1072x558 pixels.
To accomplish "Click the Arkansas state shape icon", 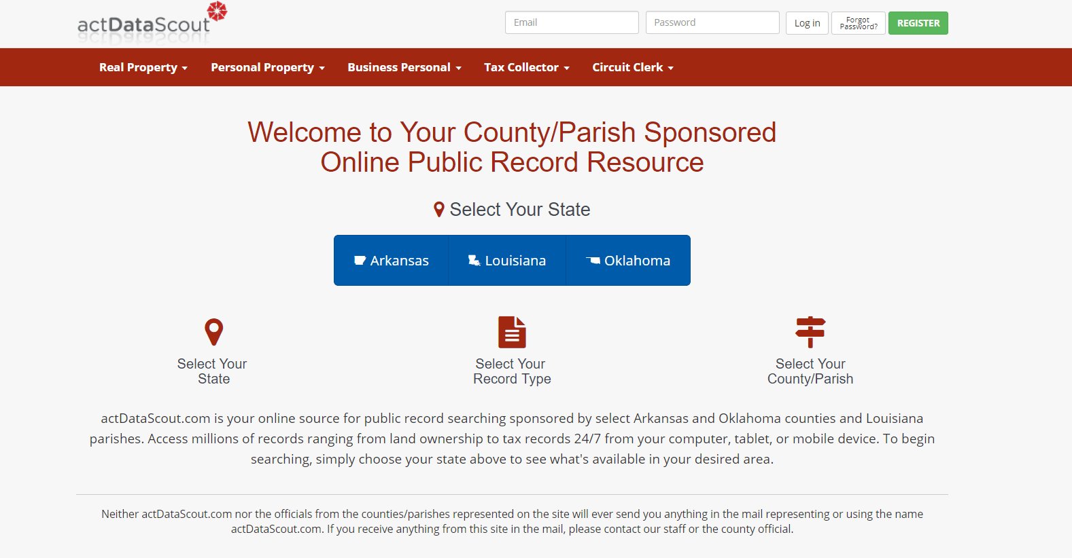I will pos(360,261).
